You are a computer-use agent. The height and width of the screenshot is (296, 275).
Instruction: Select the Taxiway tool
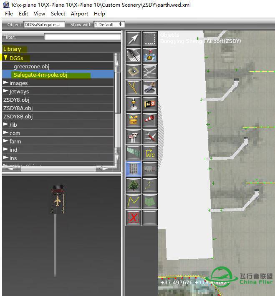click(x=150, y=71)
